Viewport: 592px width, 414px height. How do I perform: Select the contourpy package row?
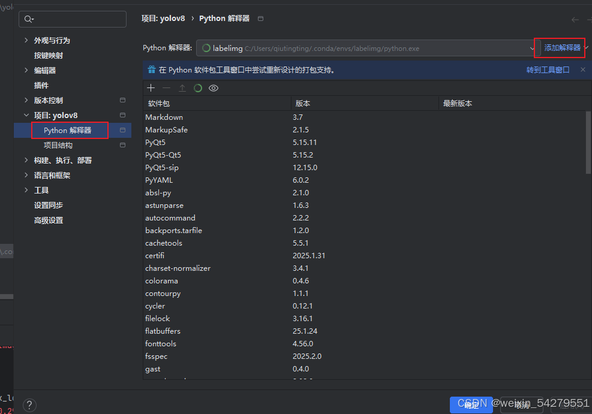[364, 294]
